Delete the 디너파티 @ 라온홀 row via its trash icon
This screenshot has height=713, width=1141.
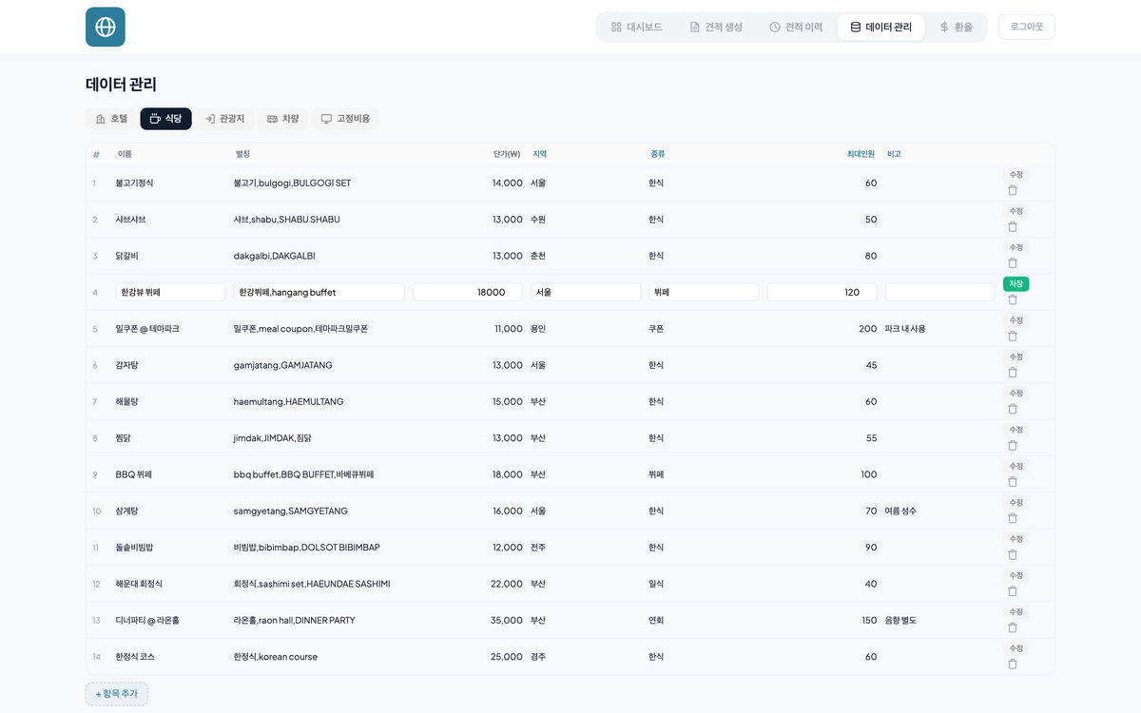coord(1013,627)
